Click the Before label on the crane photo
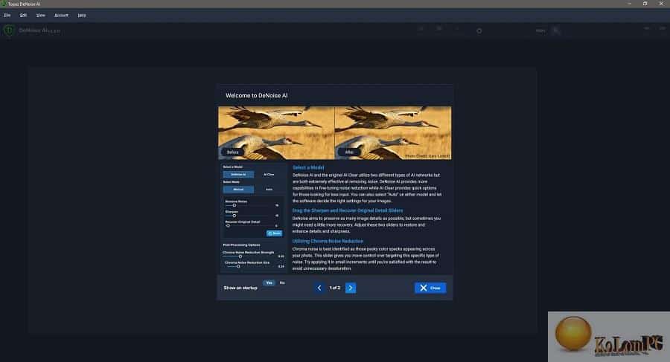The image size is (670, 362). point(232,152)
